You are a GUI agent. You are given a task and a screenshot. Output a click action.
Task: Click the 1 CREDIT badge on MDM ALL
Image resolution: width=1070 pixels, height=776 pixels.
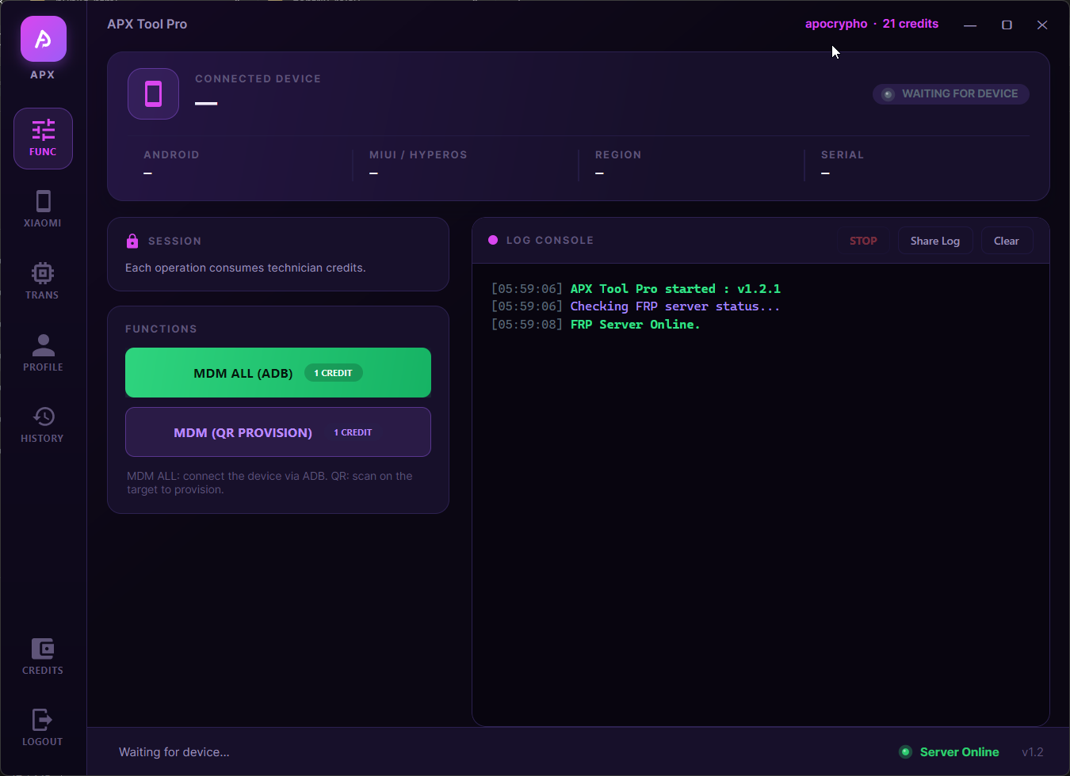point(334,373)
